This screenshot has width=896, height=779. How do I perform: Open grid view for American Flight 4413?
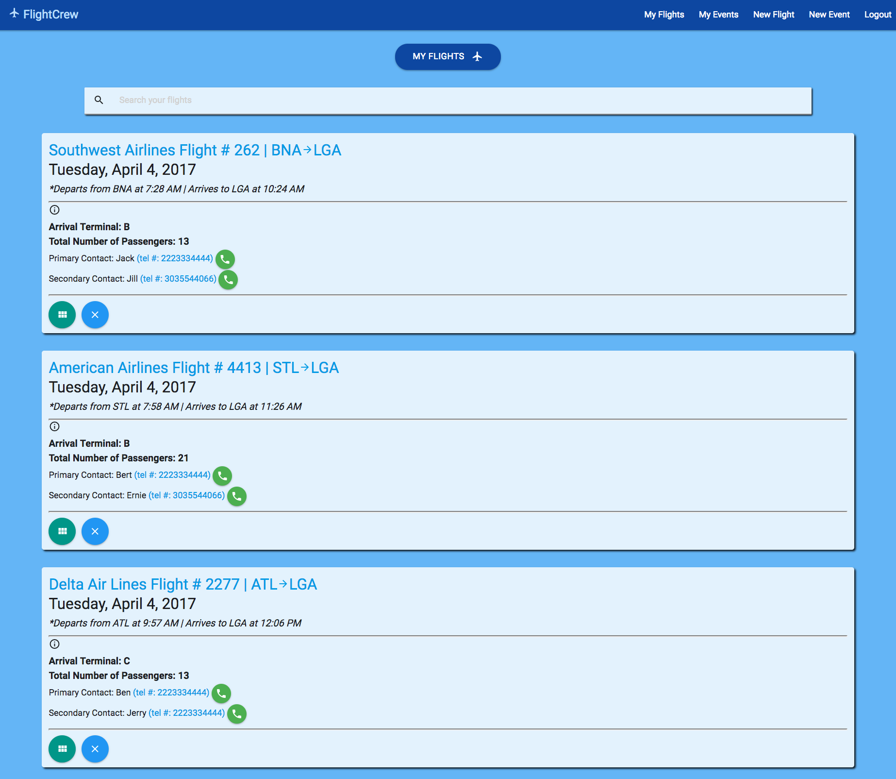coord(62,531)
